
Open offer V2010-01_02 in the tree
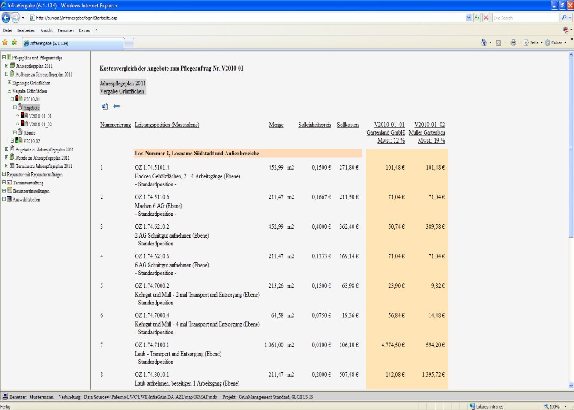pyautogui.click(x=40, y=124)
